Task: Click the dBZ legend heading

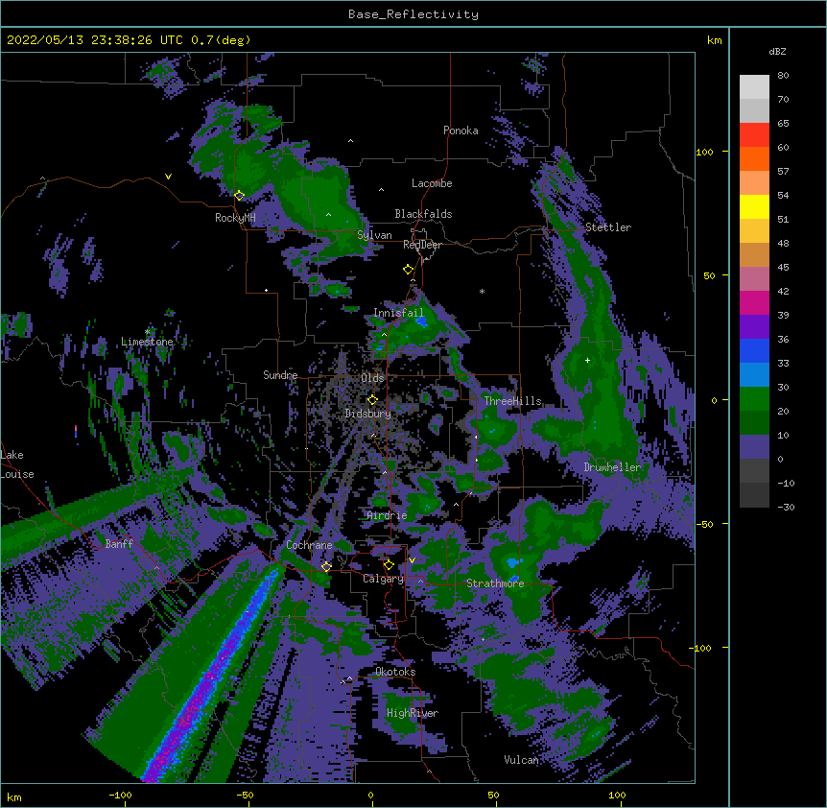Action: (777, 52)
